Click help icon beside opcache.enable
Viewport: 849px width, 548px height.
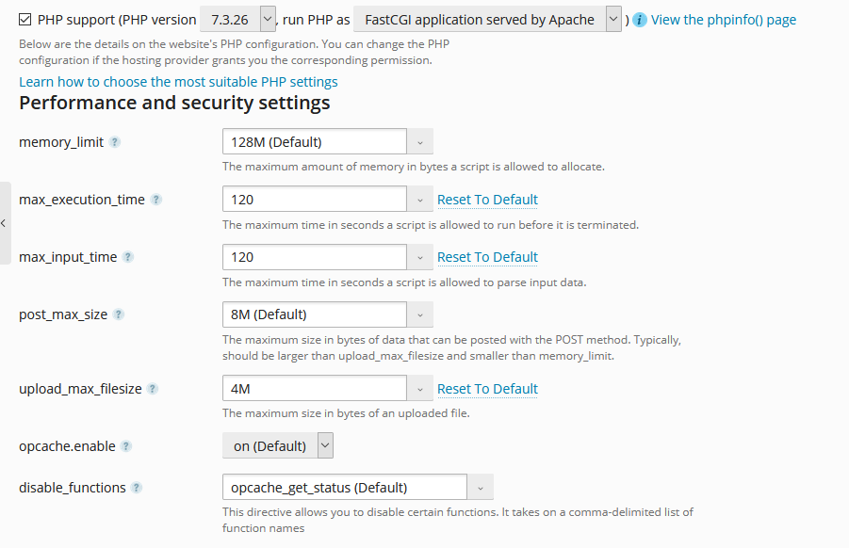pyautogui.click(x=126, y=446)
